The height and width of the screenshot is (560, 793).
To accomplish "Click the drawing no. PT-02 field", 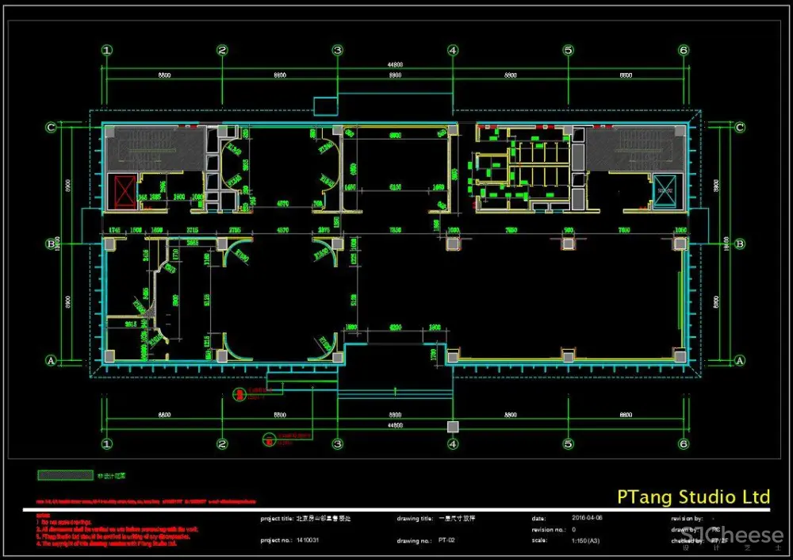I will pyautogui.click(x=446, y=540).
